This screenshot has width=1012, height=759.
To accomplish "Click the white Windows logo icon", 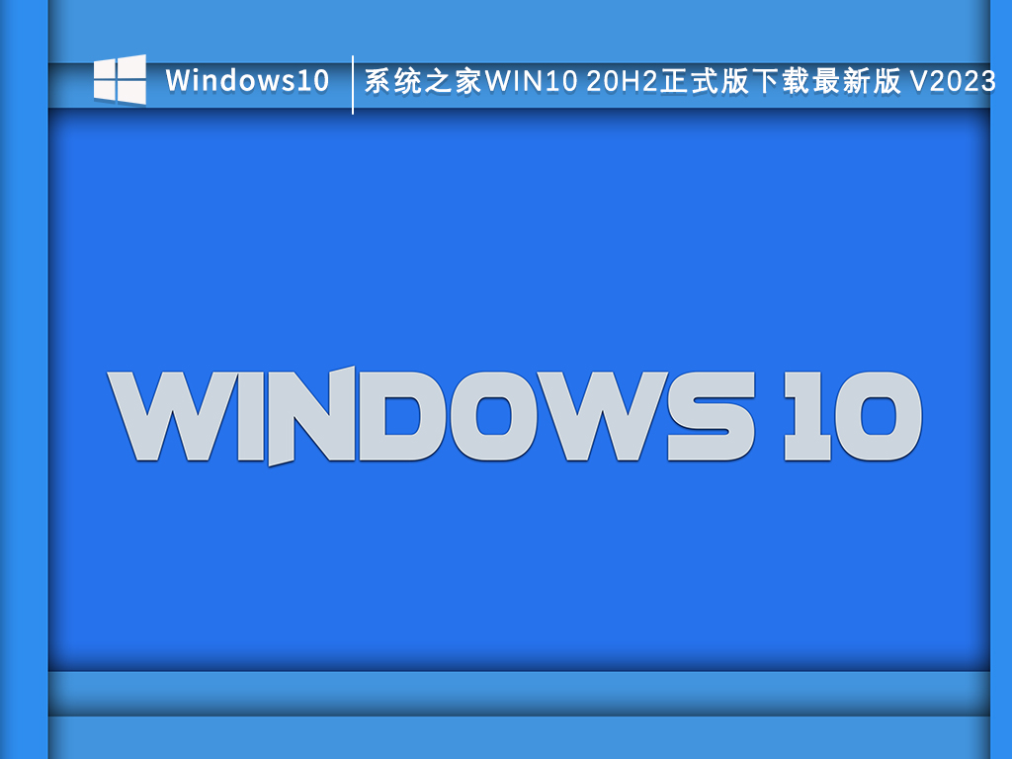I will [120, 79].
